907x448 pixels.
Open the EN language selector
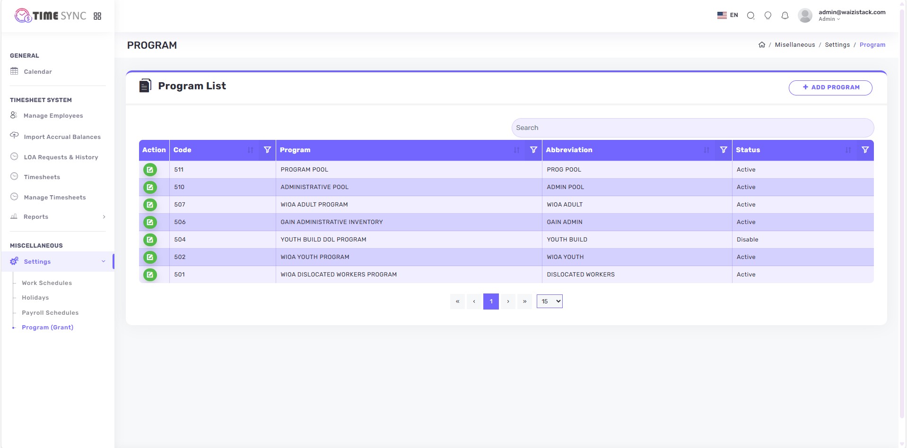(728, 15)
